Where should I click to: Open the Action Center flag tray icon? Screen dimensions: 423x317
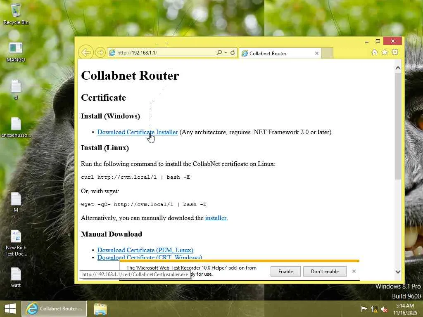coord(364,309)
